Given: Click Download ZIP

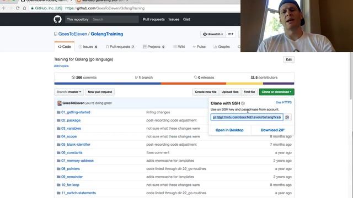Looking at the screenshot, I should pyautogui.click(x=272, y=130).
